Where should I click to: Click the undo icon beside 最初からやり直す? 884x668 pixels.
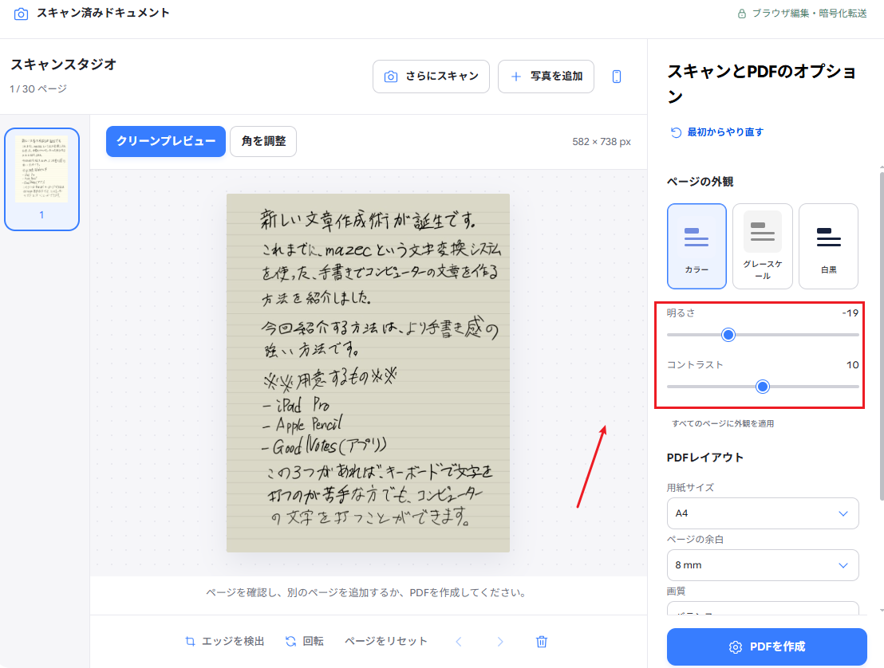coord(676,132)
